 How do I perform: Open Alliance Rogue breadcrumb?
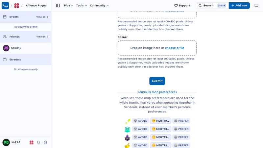pyautogui.click(x=36, y=6)
